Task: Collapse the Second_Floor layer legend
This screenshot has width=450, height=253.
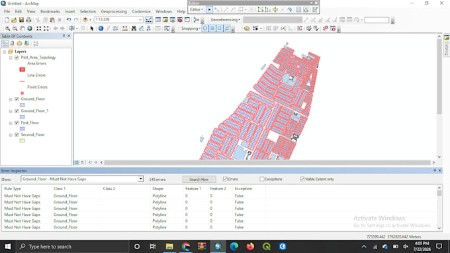Action: point(11,135)
